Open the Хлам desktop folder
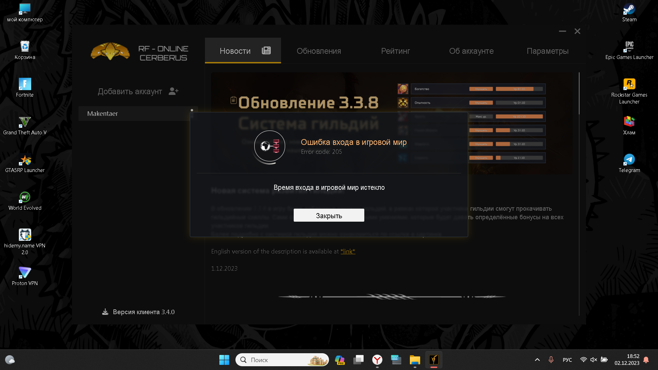The width and height of the screenshot is (658, 370). click(x=629, y=126)
